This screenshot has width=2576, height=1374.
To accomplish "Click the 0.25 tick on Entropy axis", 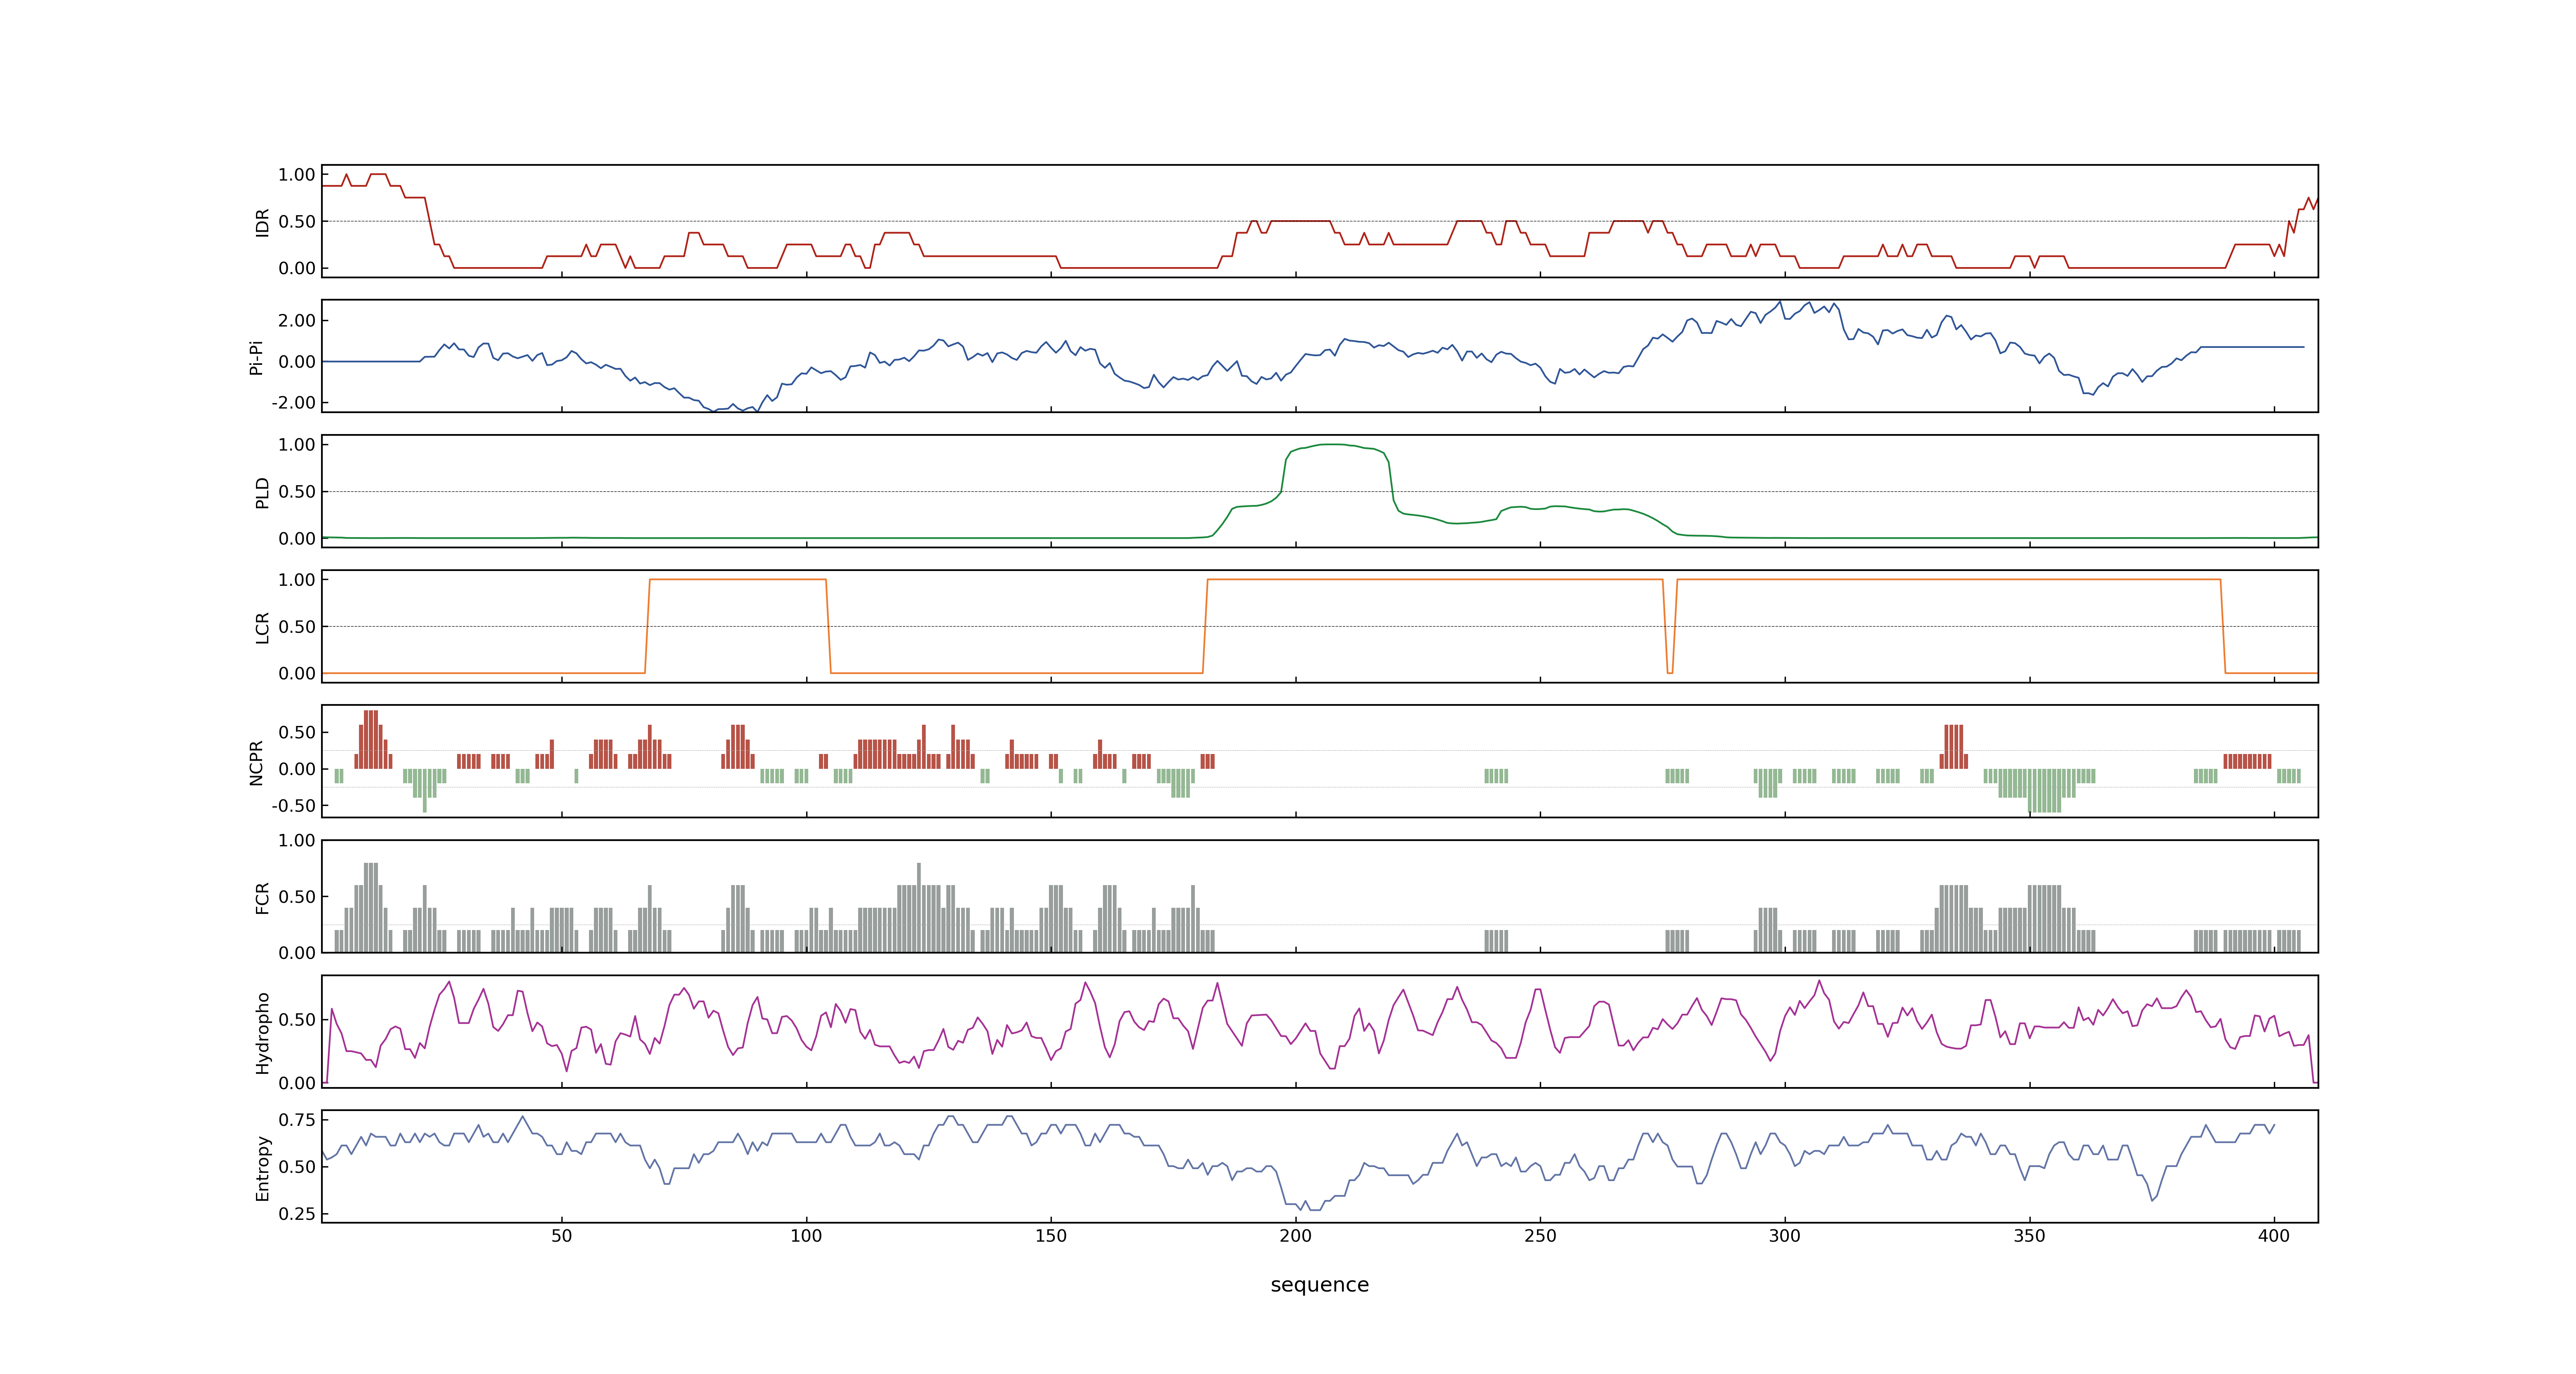I will [x=297, y=1214].
